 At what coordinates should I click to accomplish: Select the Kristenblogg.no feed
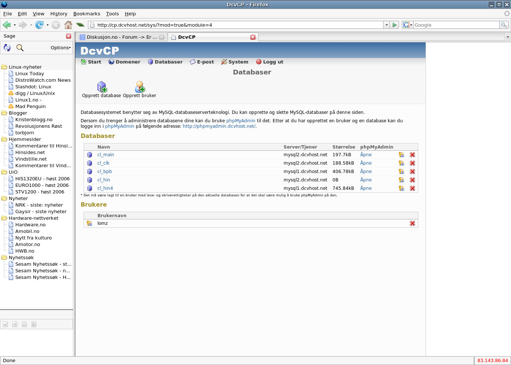point(34,120)
